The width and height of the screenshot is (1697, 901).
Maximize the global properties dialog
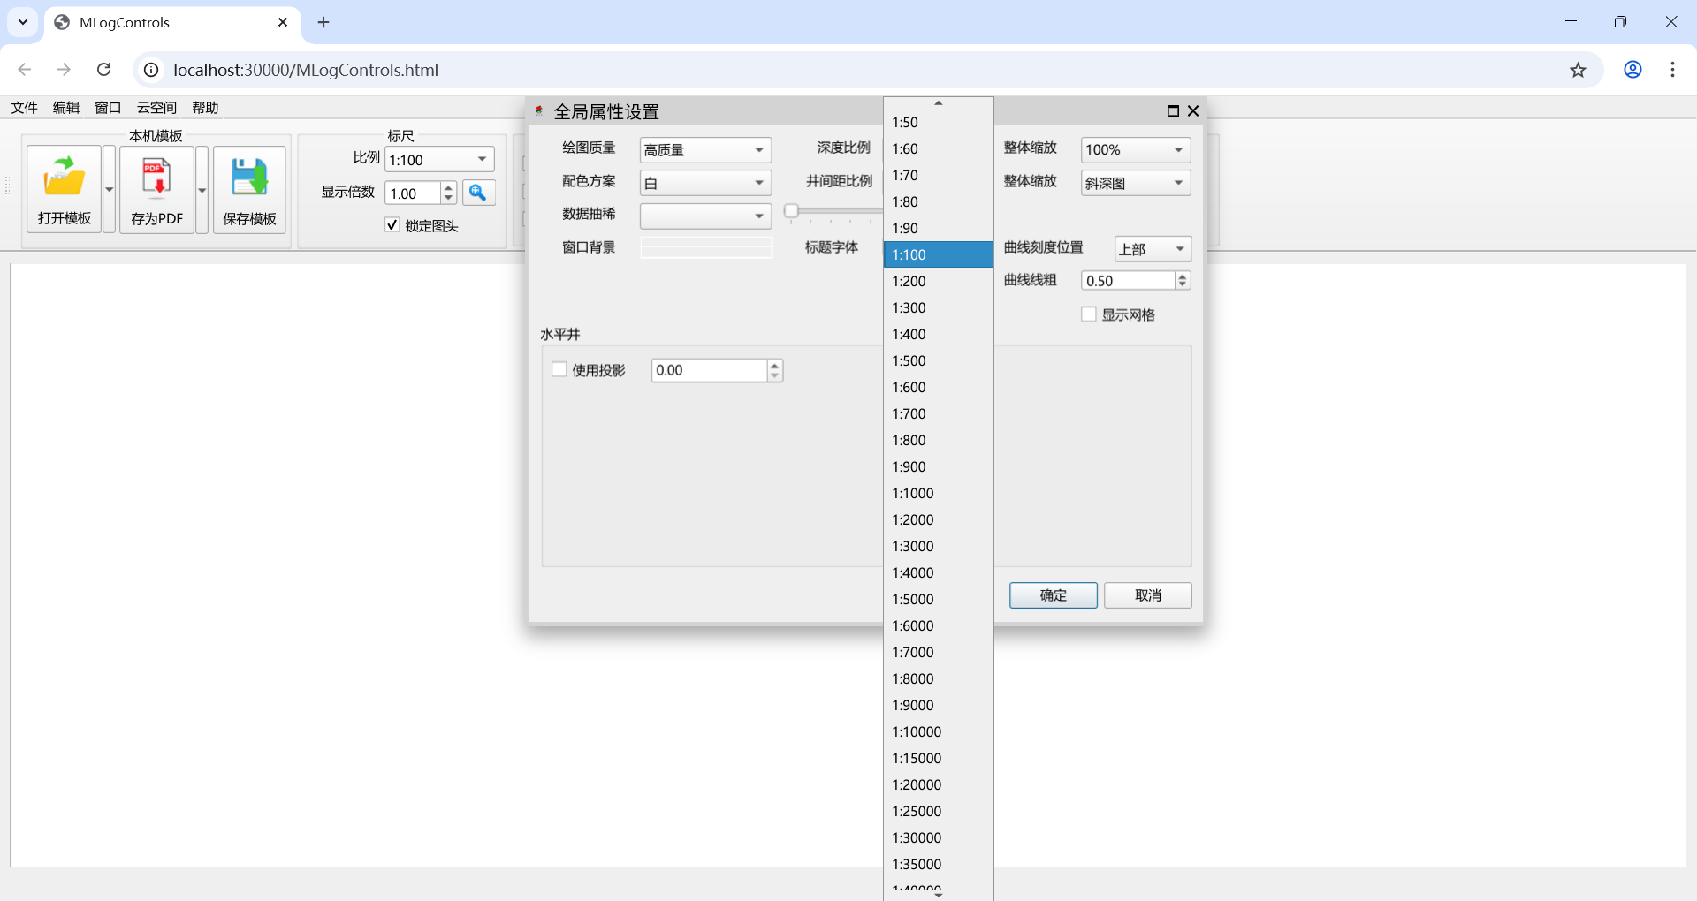coord(1173,110)
